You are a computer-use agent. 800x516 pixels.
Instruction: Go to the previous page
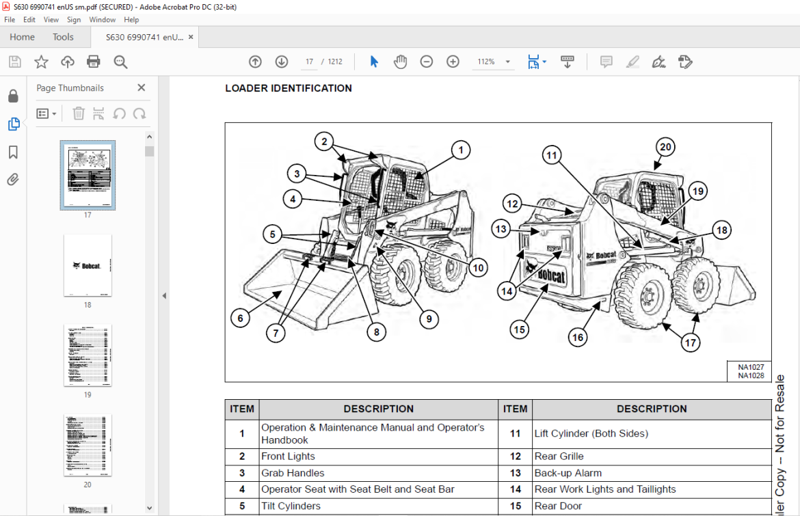coord(255,62)
